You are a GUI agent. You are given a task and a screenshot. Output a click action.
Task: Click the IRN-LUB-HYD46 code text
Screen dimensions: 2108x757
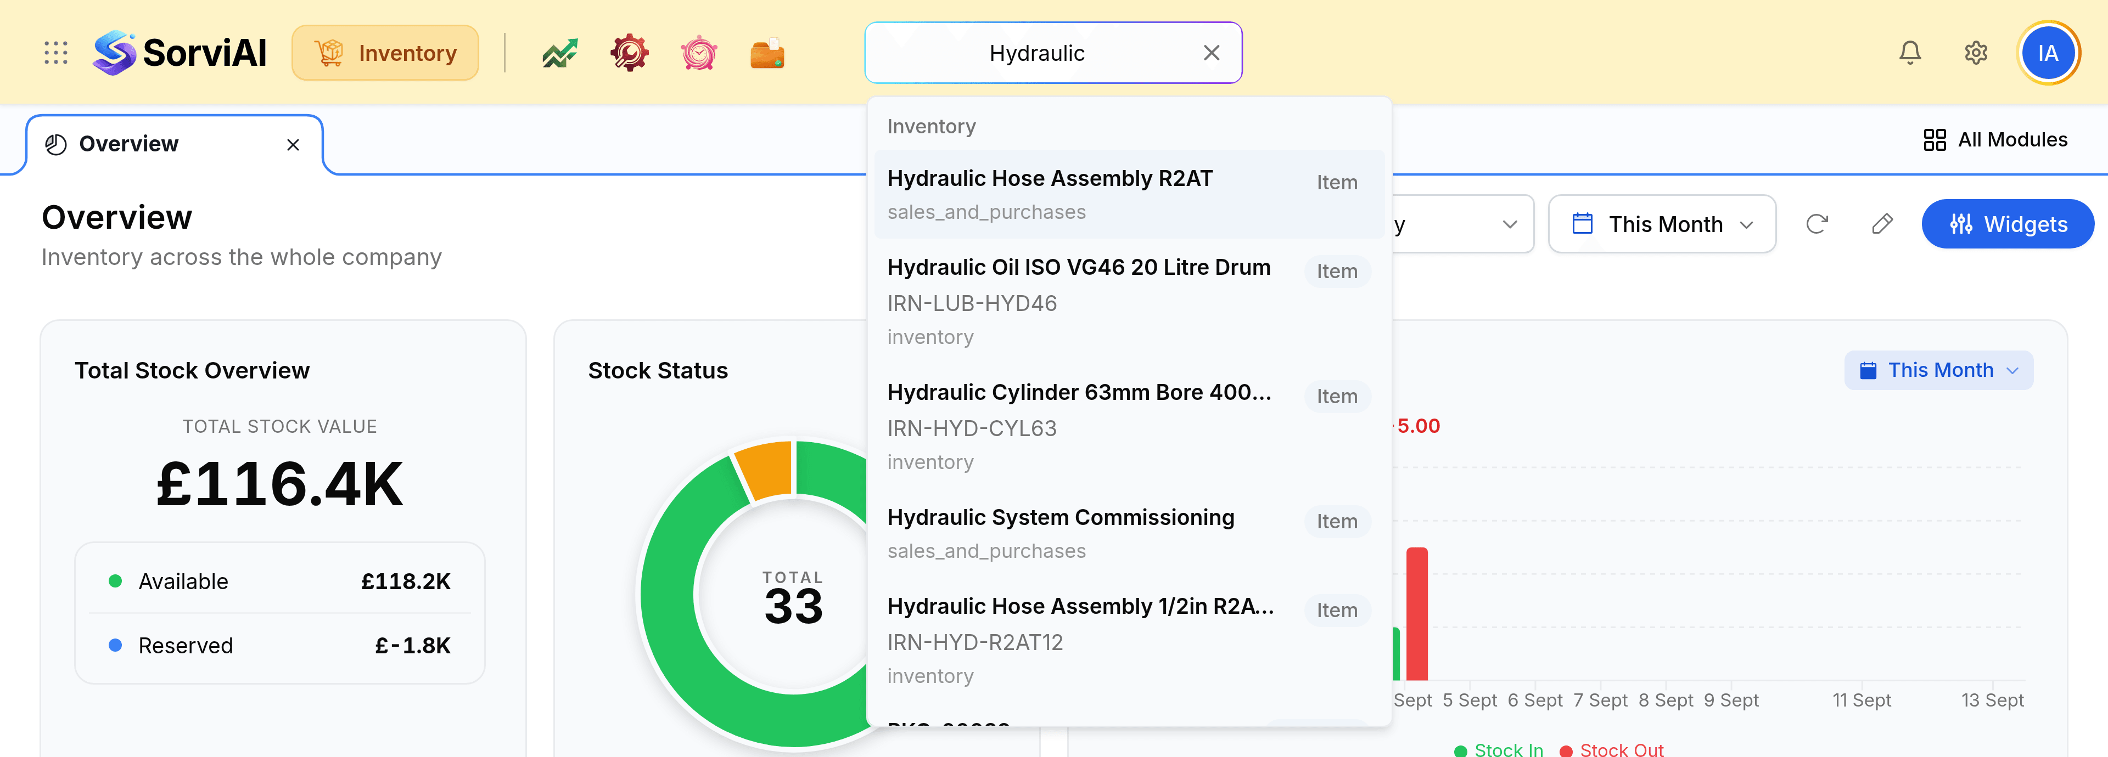971,303
